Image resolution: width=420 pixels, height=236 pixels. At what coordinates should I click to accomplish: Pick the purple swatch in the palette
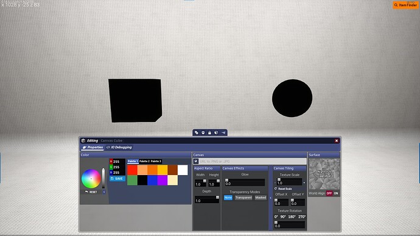tap(163, 180)
